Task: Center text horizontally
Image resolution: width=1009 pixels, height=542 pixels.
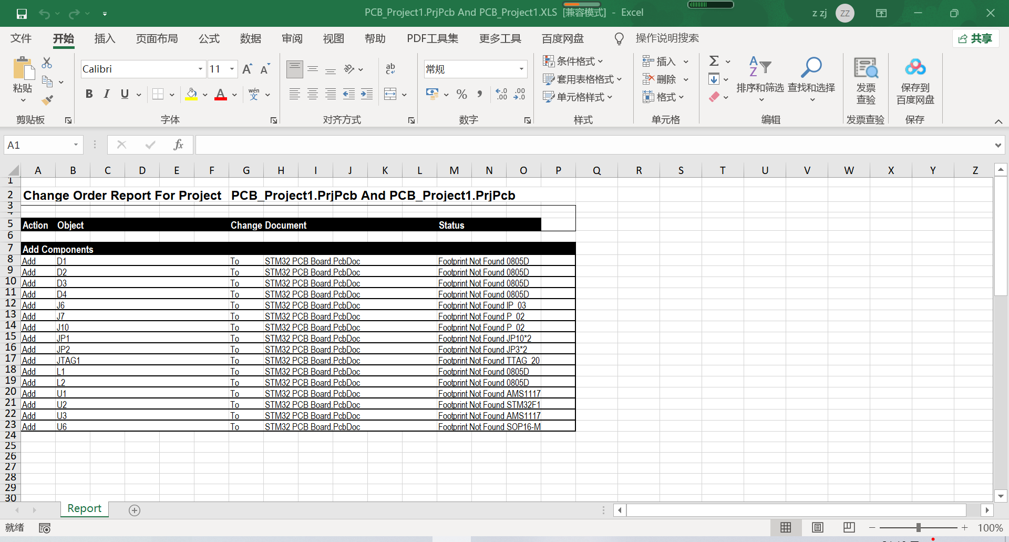Action: pos(313,94)
